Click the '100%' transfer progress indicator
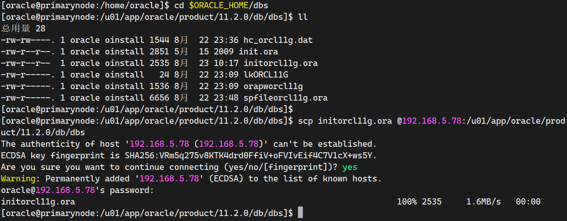 tap(407, 202)
